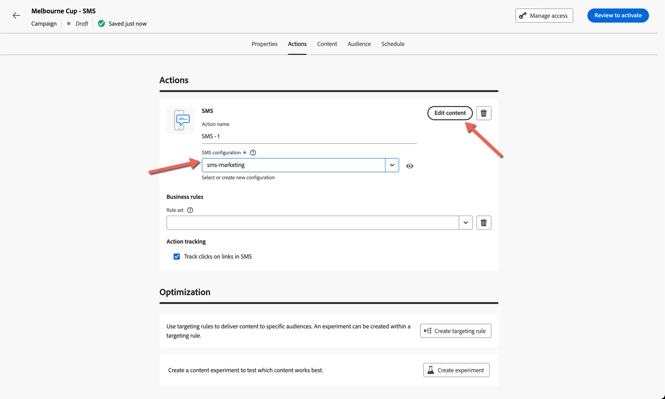Open the Audience tab

pyautogui.click(x=359, y=44)
